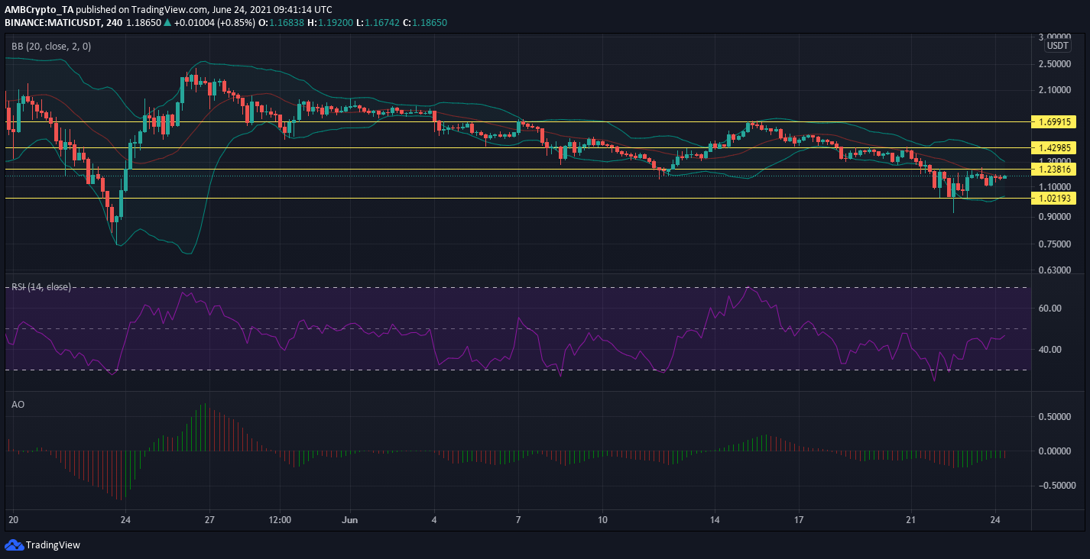
Task: Click the -0.50000 AO scale value
Action: [x=1056, y=486]
